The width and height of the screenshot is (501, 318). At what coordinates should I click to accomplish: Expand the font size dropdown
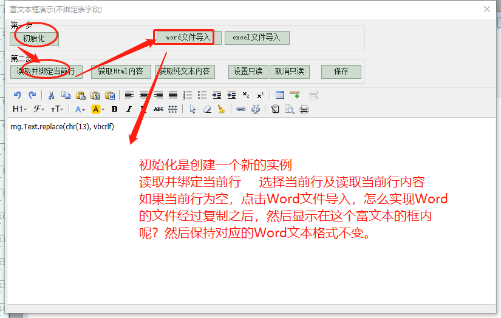57,109
